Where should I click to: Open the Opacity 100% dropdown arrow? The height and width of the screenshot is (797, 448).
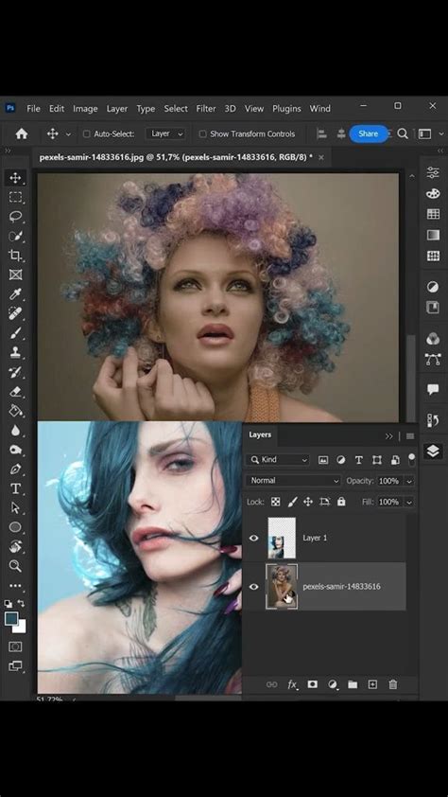(x=409, y=481)
